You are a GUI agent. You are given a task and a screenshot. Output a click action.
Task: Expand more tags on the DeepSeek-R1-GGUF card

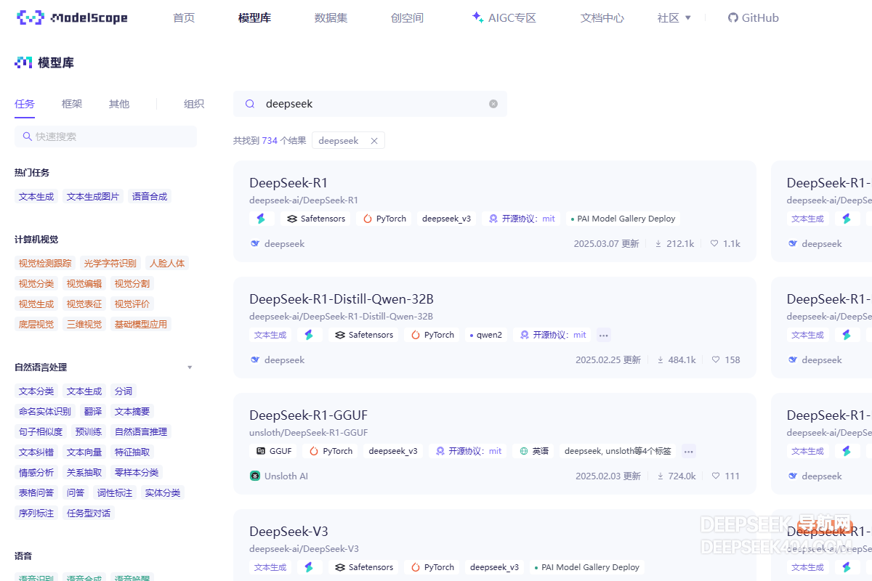click(688, 451)
